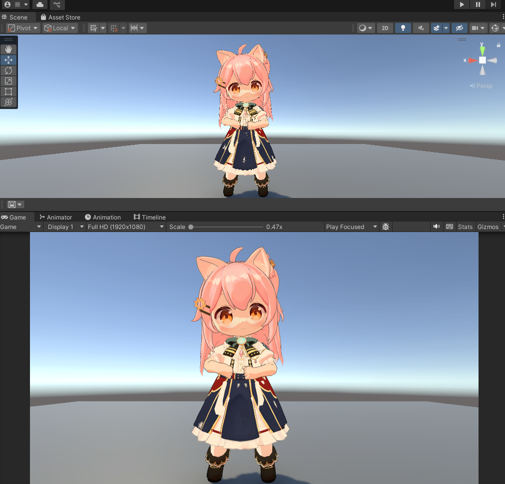505x484 pixels.
Task: Open the Animation tab
Action: tap(103, 217)
